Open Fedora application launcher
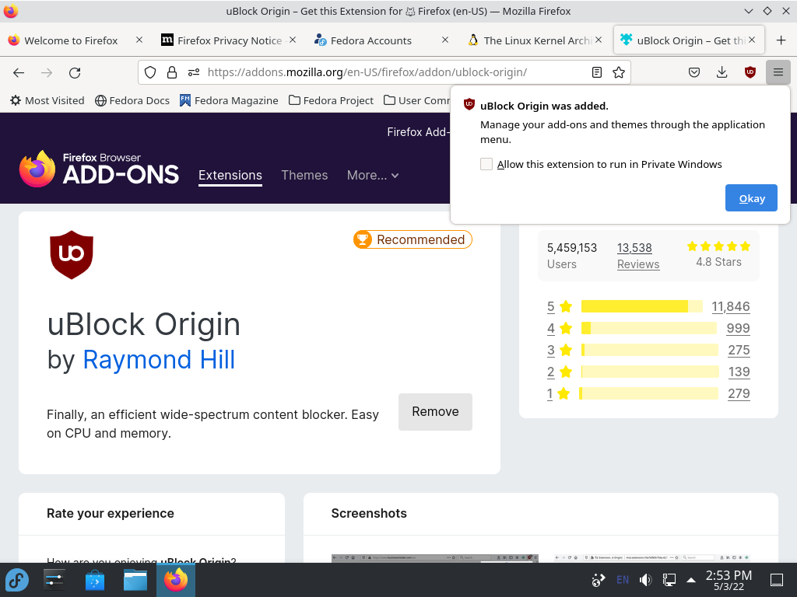Image resolution: width=797 pixels, height=597 pixels. [x=17, y=580]
